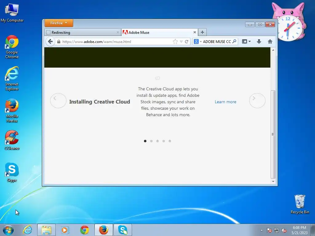The width and height of the screenshot is (315, 236).
Task: Click the Action Center flag icon
Action: [x=269, y=230]
